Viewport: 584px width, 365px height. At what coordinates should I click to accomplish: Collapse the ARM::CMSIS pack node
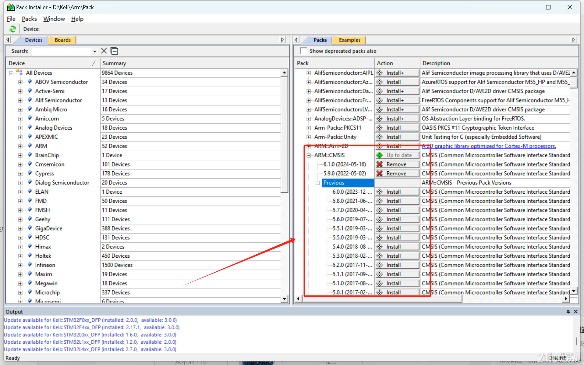[x=309, y=155]
